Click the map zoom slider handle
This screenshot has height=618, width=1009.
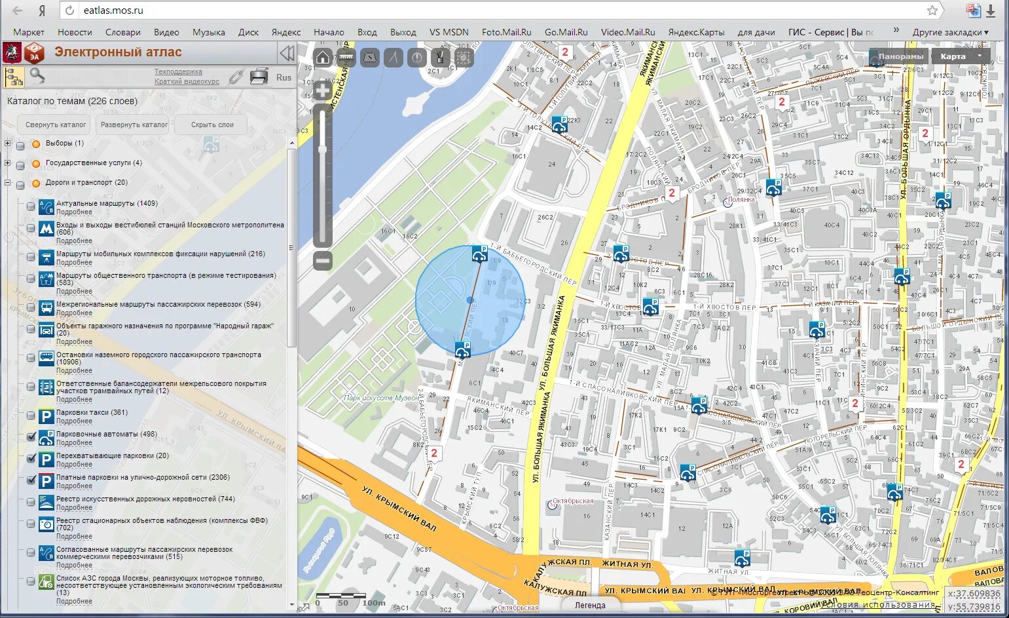pyautogui.click(x=322, y=149)
